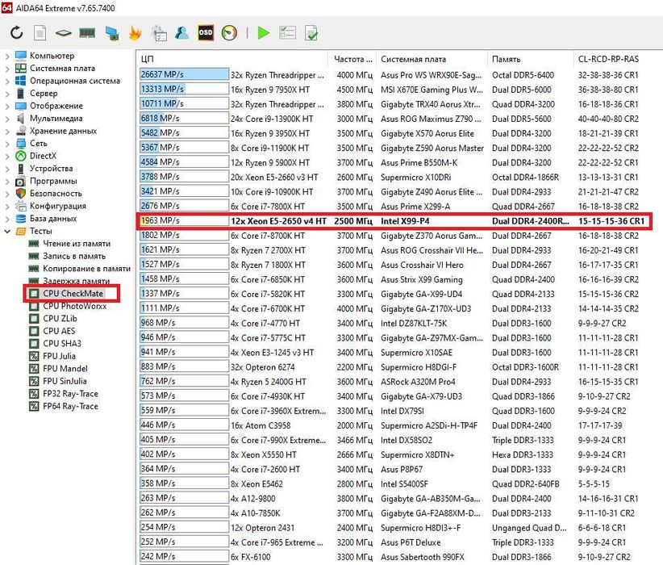This screenshot has height=565, width=663.
Task: Select CPU AES benchmark
Action: [59, 331]
